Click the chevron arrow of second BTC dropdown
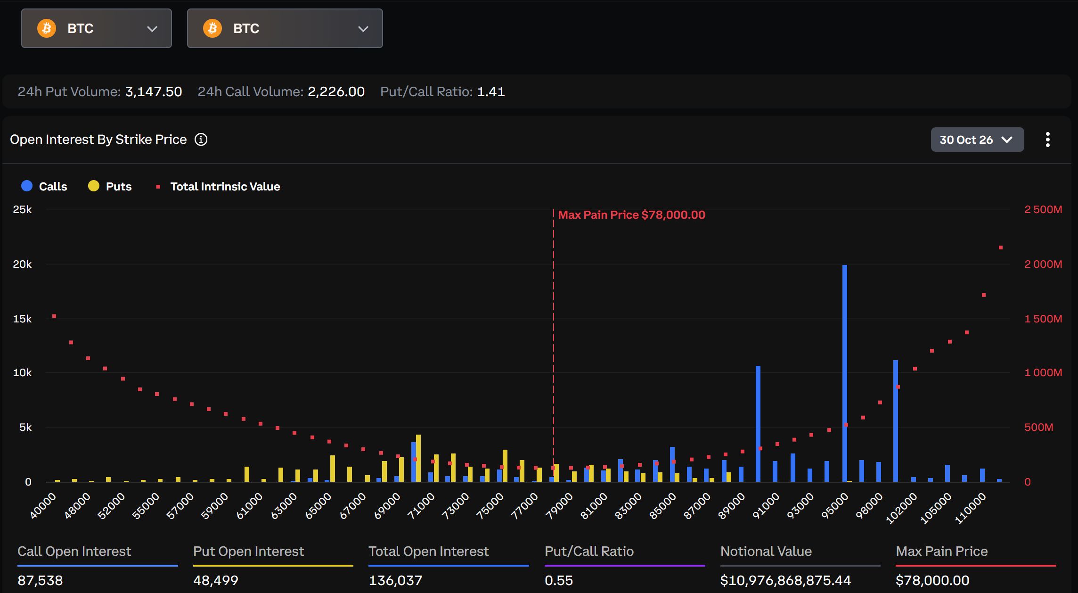The width and height of the screenshot is (1078, 593). [363, 29]
